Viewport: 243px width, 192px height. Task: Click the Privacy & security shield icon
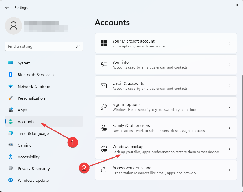[11, 169]
